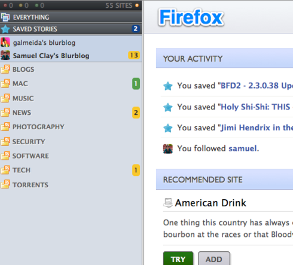Open the followed user samuel link

(x=243, y=148)
